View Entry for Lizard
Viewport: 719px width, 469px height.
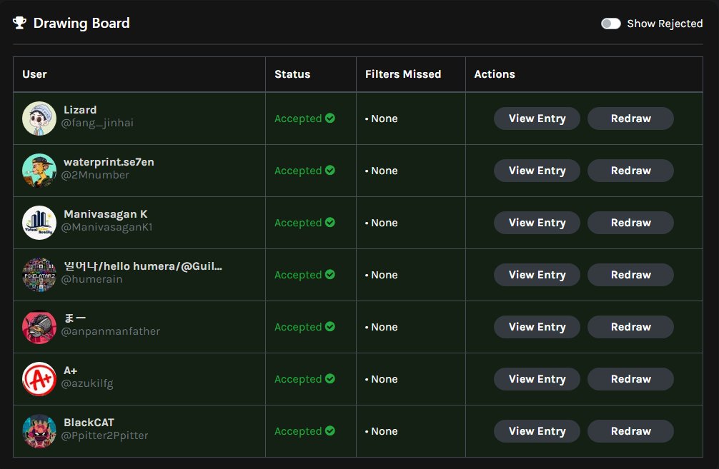tap(537, 118)
